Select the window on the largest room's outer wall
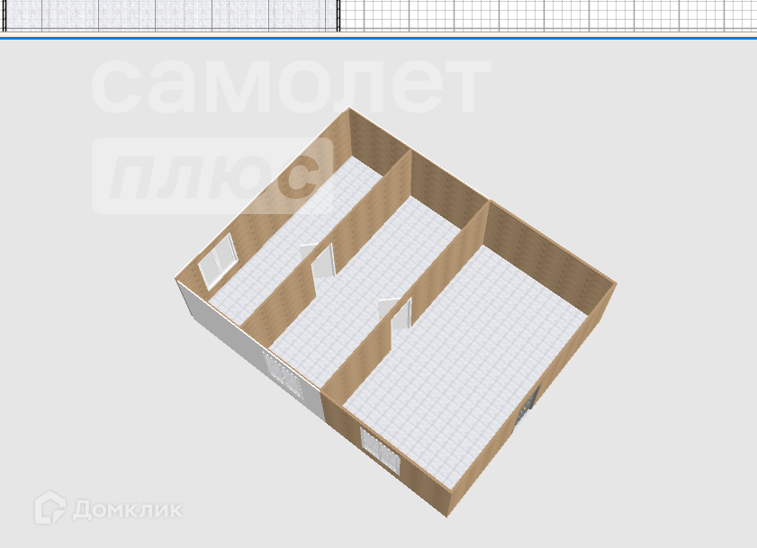Screen dimensions: 757x548 (x=381, y=450)
